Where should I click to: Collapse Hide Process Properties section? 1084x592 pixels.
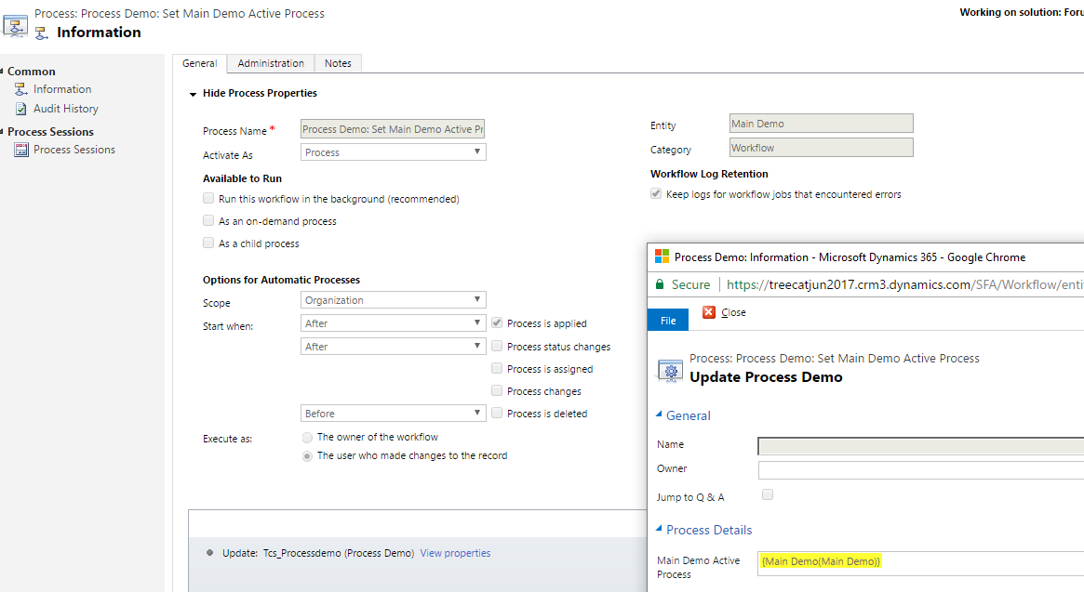click(193, 94)
